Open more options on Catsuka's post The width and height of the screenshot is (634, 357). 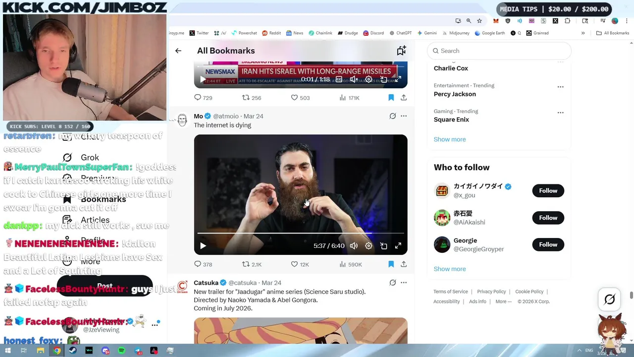click(x=404, y=283)
